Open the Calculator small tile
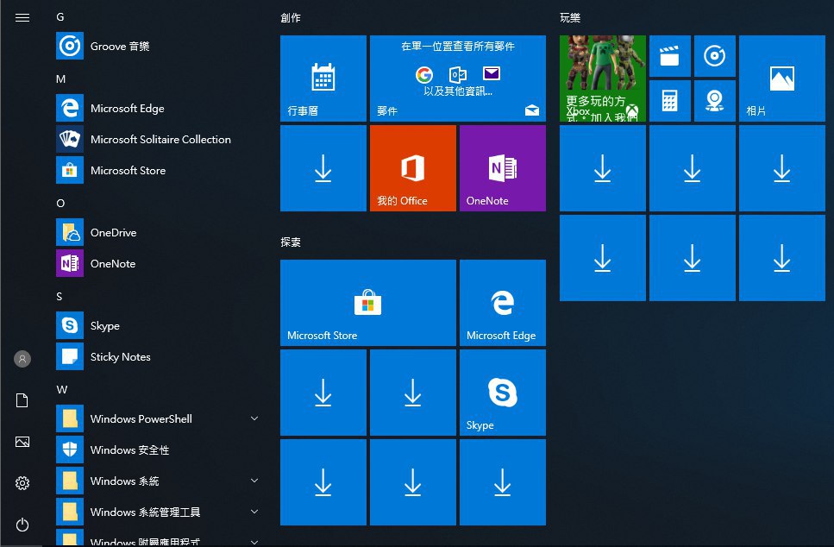Image resolution: width=834 pixels, height=547 pixels. point(670,101)
